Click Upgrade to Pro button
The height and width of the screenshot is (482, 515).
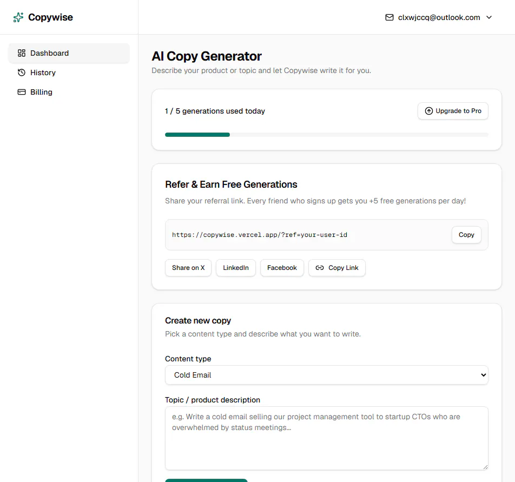[453, 111]
